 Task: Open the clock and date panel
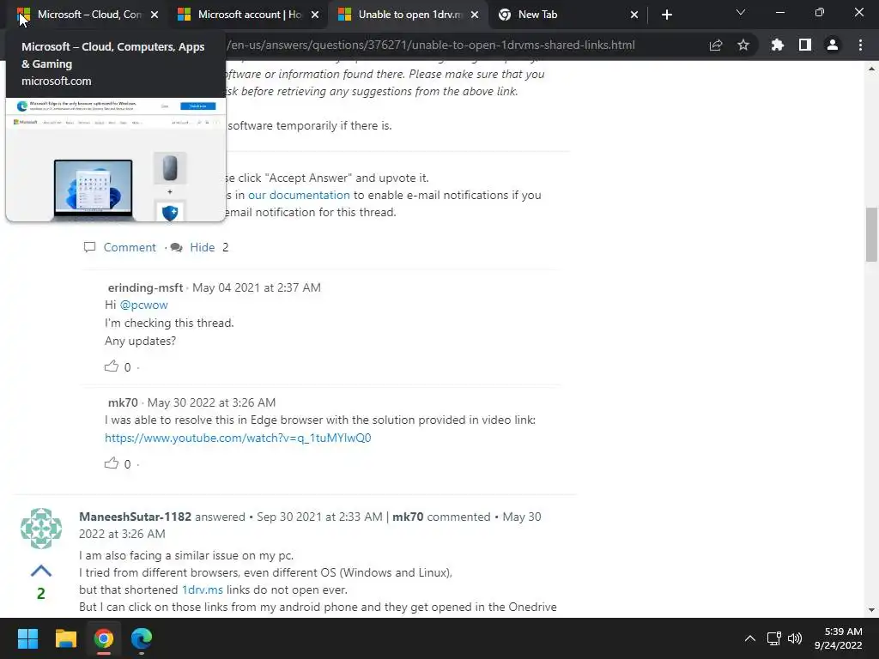[x=838, y=638]
